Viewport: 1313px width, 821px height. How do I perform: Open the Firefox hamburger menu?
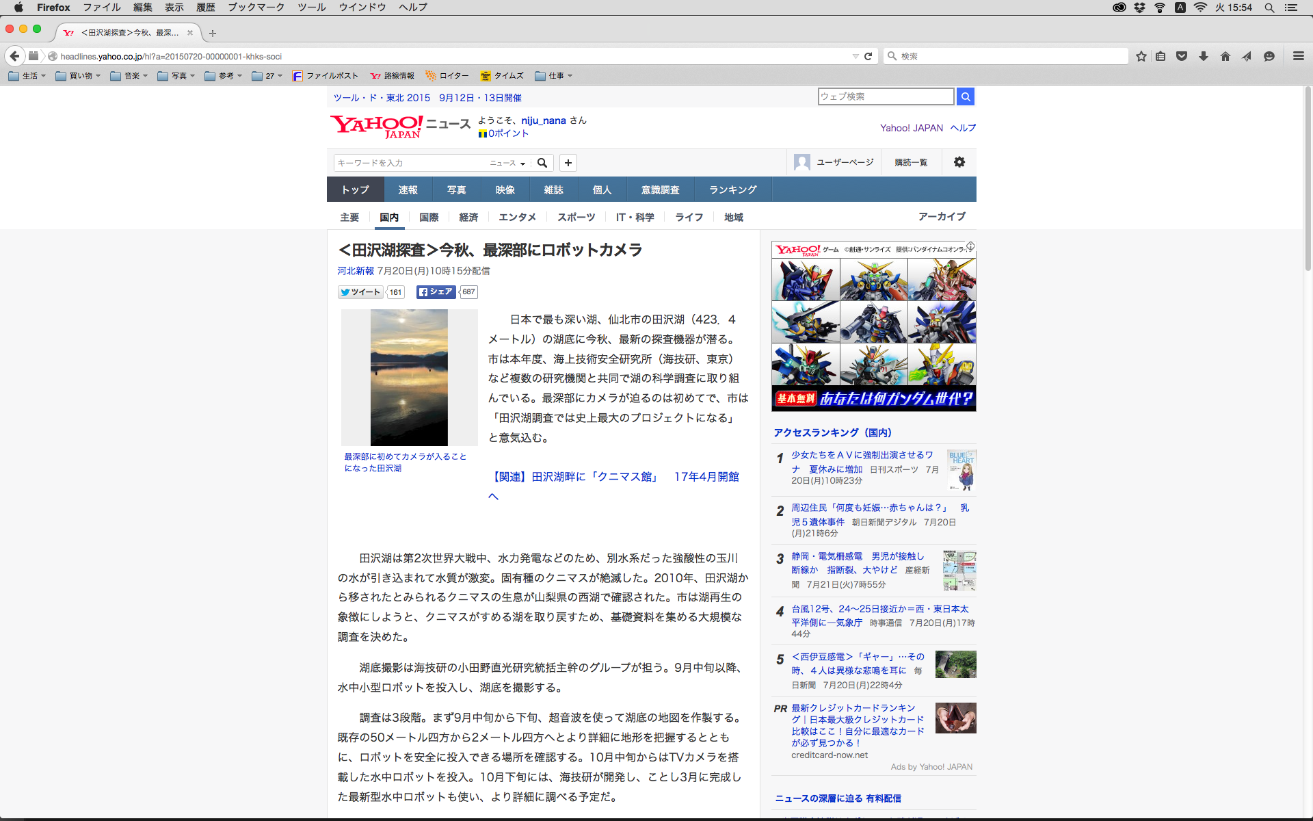[1298, 56]
